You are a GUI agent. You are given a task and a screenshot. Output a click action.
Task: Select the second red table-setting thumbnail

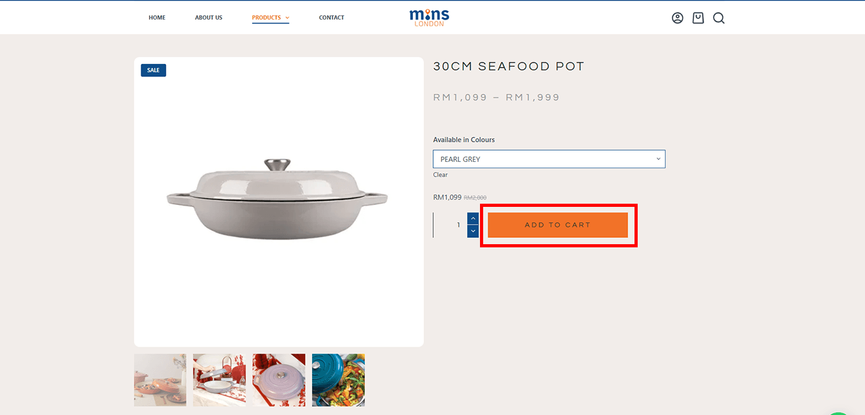click(219, 380)
